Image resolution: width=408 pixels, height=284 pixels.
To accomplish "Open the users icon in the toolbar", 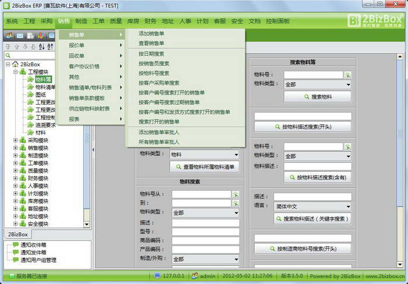I will [x=10, y=35].
